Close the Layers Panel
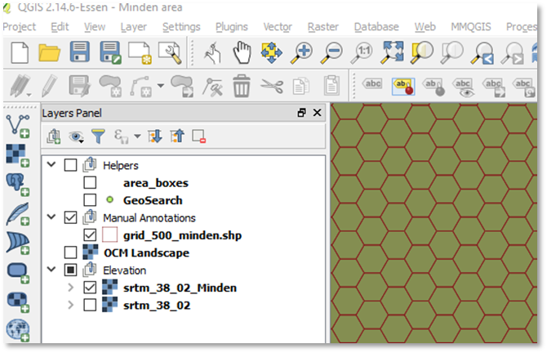This screenshot has height=353, width=547. 317,113
